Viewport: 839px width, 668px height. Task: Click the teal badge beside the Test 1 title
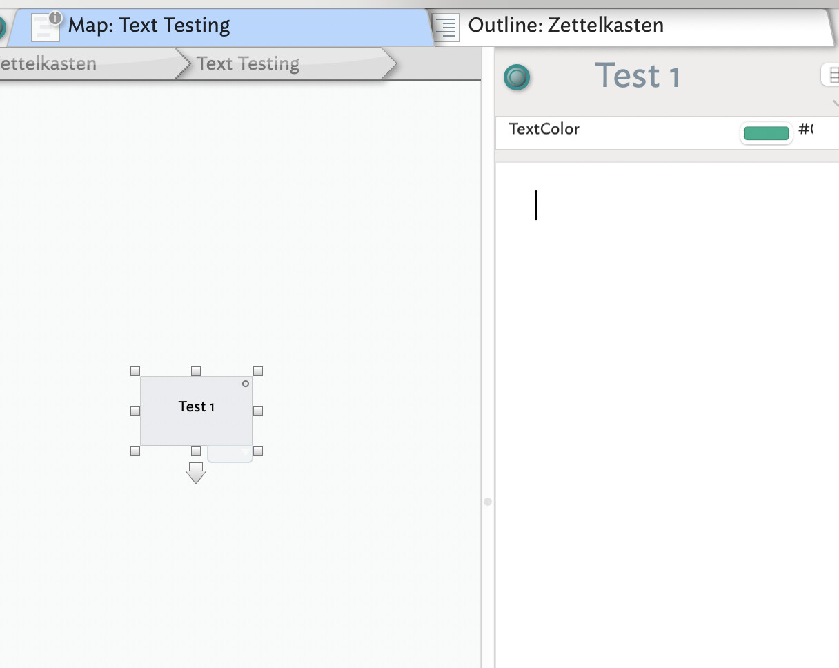point(517,77)
